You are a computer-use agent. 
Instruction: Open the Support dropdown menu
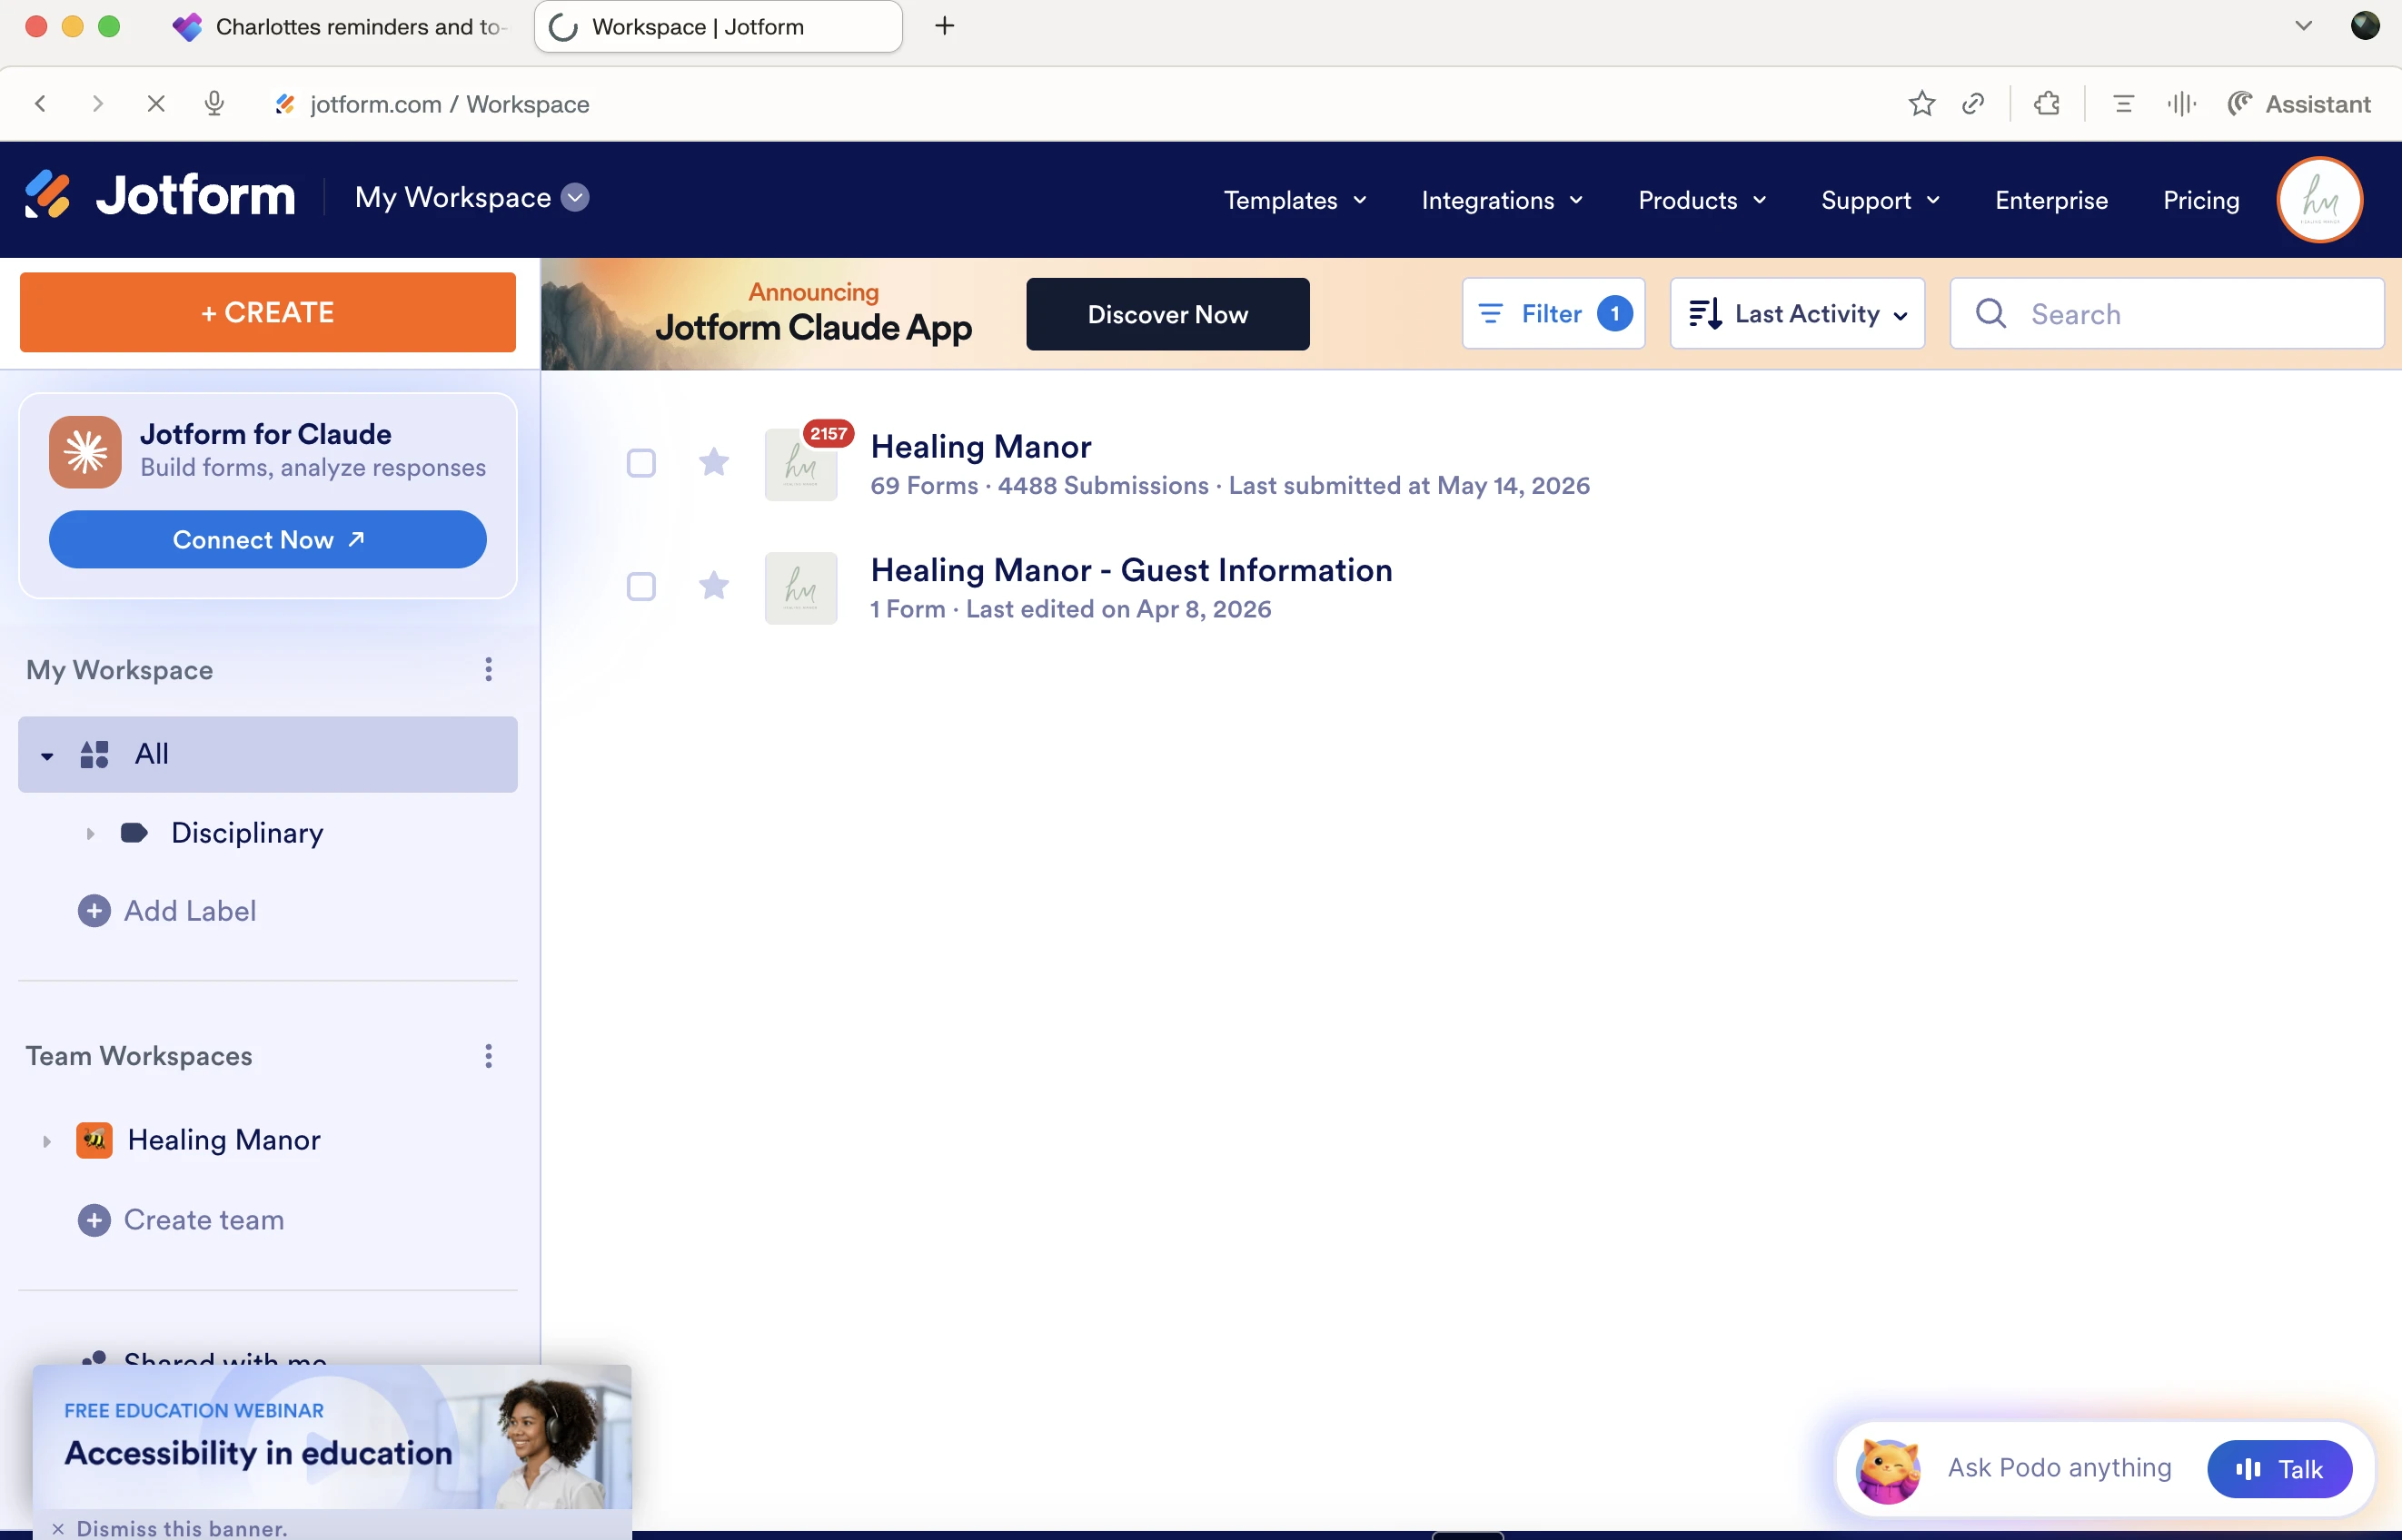1881,200
